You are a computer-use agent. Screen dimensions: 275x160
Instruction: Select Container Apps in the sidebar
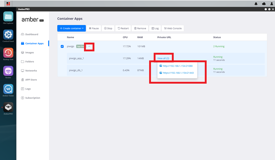32,43
